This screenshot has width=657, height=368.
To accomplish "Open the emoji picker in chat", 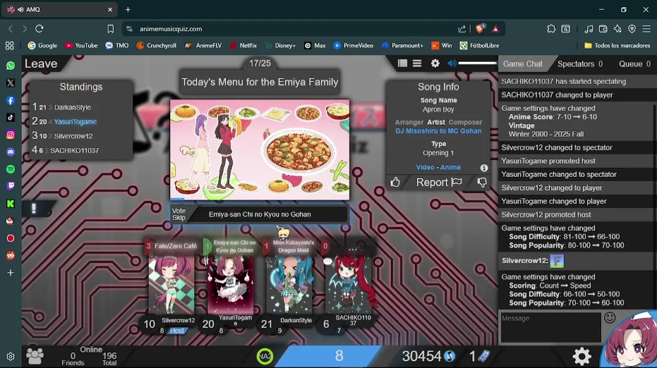I will coord(609,318).
